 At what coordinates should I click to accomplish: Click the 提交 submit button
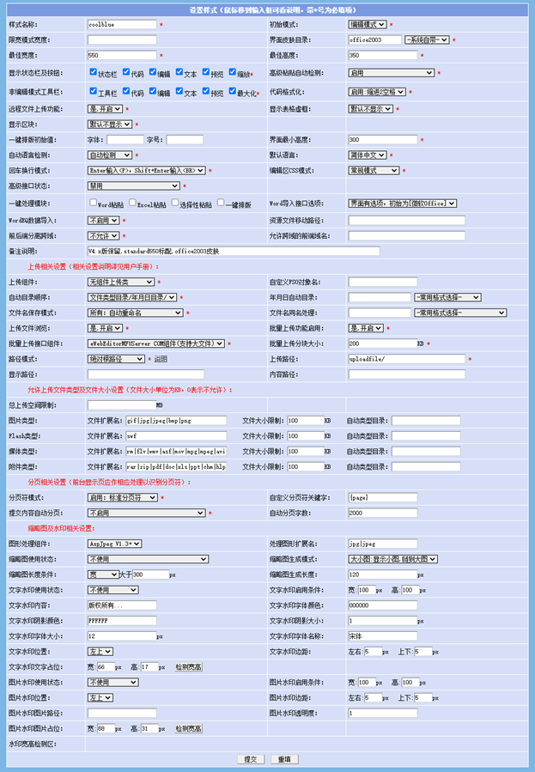[x=250, y=759]
